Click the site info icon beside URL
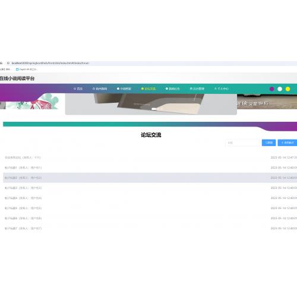Image resolution: width=297 pixels, height=297 pixels. tap(8, 63)
